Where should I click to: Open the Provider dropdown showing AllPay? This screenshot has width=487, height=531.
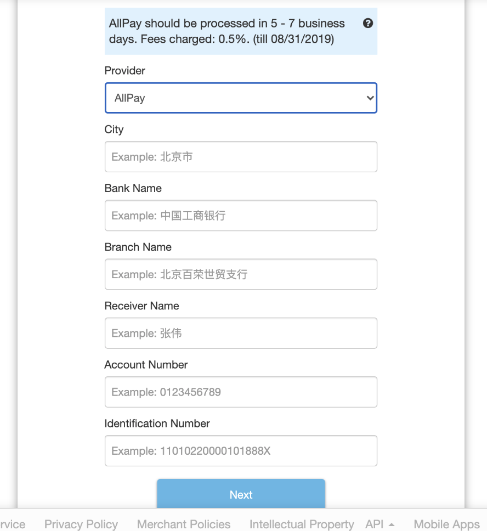(241, 98)
